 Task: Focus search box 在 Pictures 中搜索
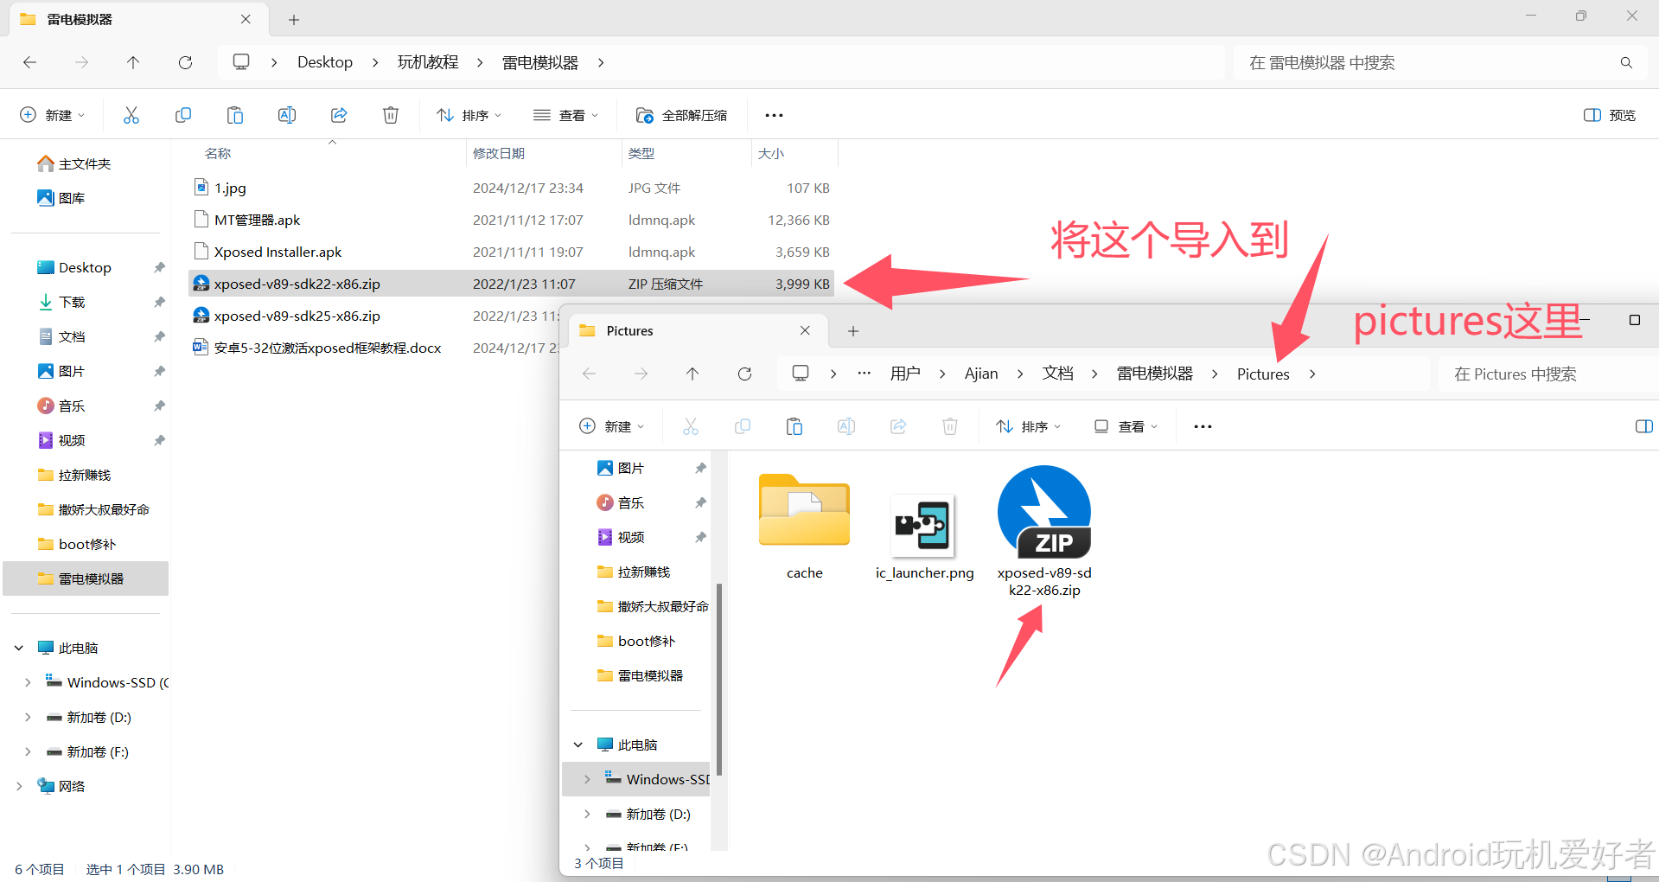tap(1547, 374)
